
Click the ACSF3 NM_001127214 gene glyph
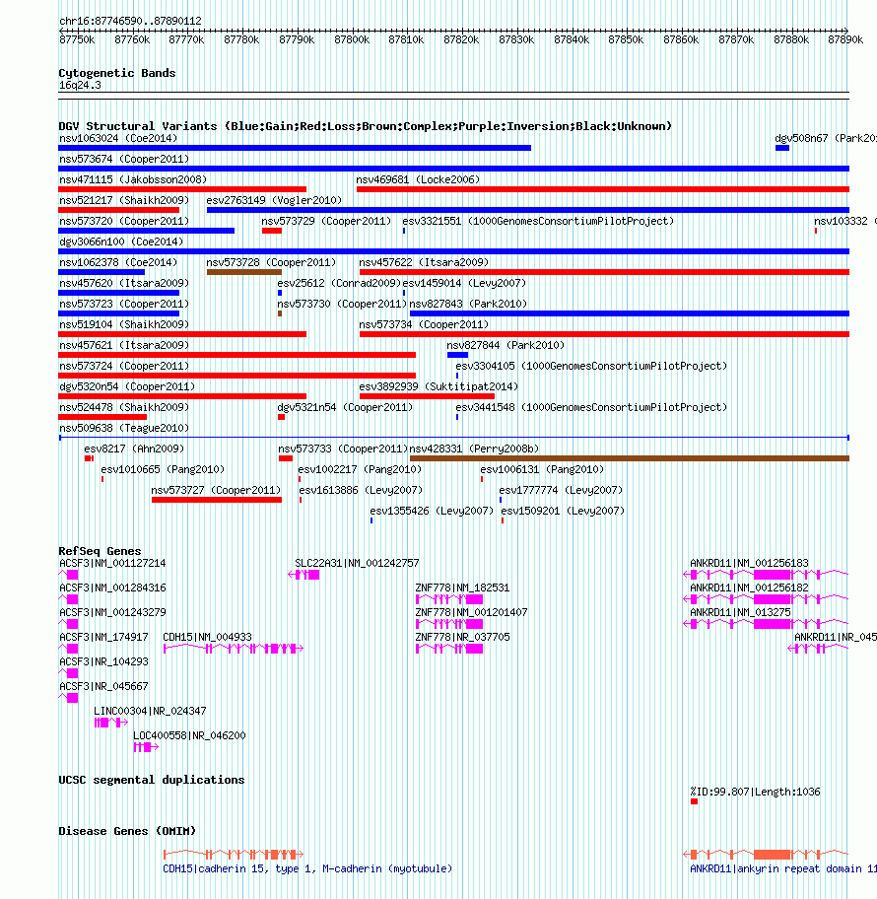(68, 575)
